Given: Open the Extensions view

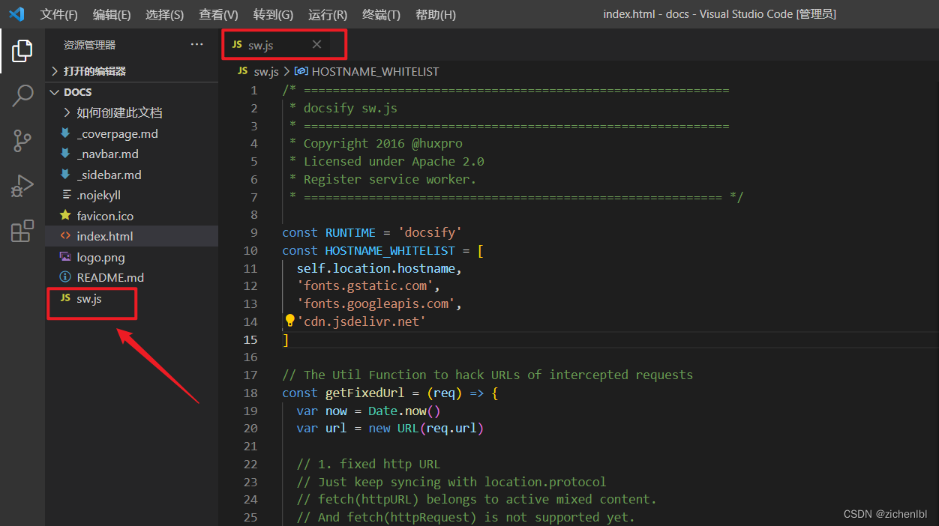Looking at the screenshot, I should pos(22,231).
